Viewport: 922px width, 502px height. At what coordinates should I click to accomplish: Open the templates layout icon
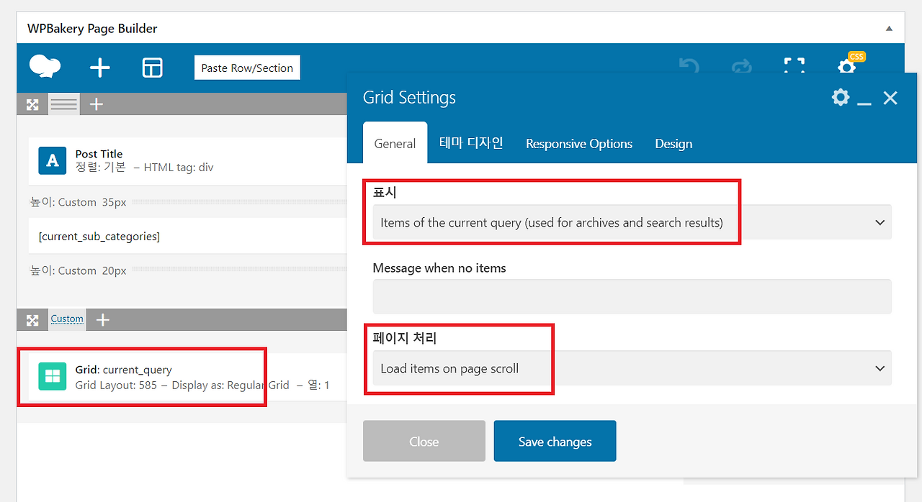coord(152,68)
